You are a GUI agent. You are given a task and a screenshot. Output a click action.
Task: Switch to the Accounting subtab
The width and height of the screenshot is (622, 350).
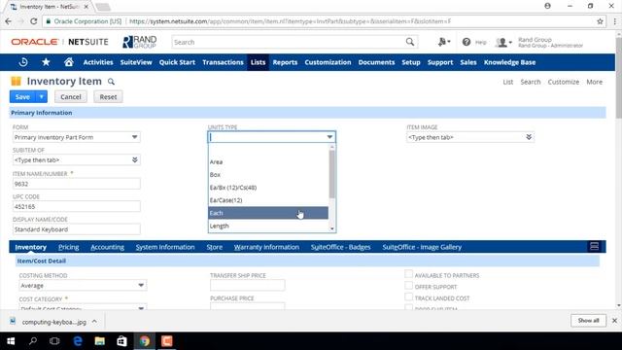click(108, 247)
